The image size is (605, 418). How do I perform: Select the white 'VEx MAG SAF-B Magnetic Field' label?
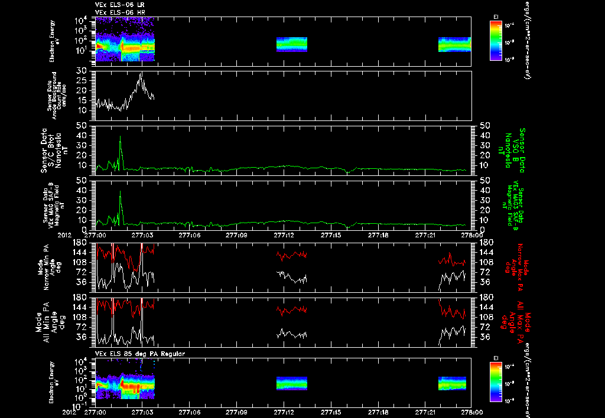[x=54, y=205]
